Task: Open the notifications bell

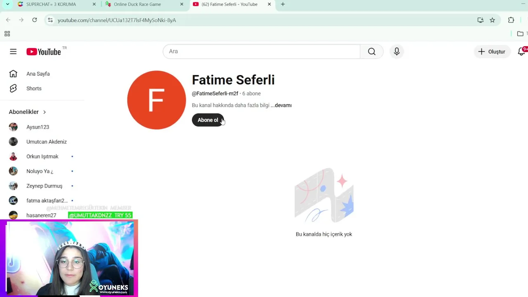Action: tap(522, 51)
